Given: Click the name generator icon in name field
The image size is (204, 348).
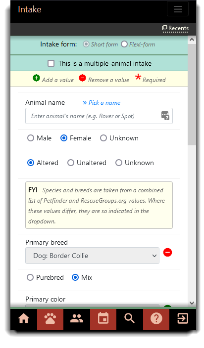Looking at the screenshot, I should [165, 116].
